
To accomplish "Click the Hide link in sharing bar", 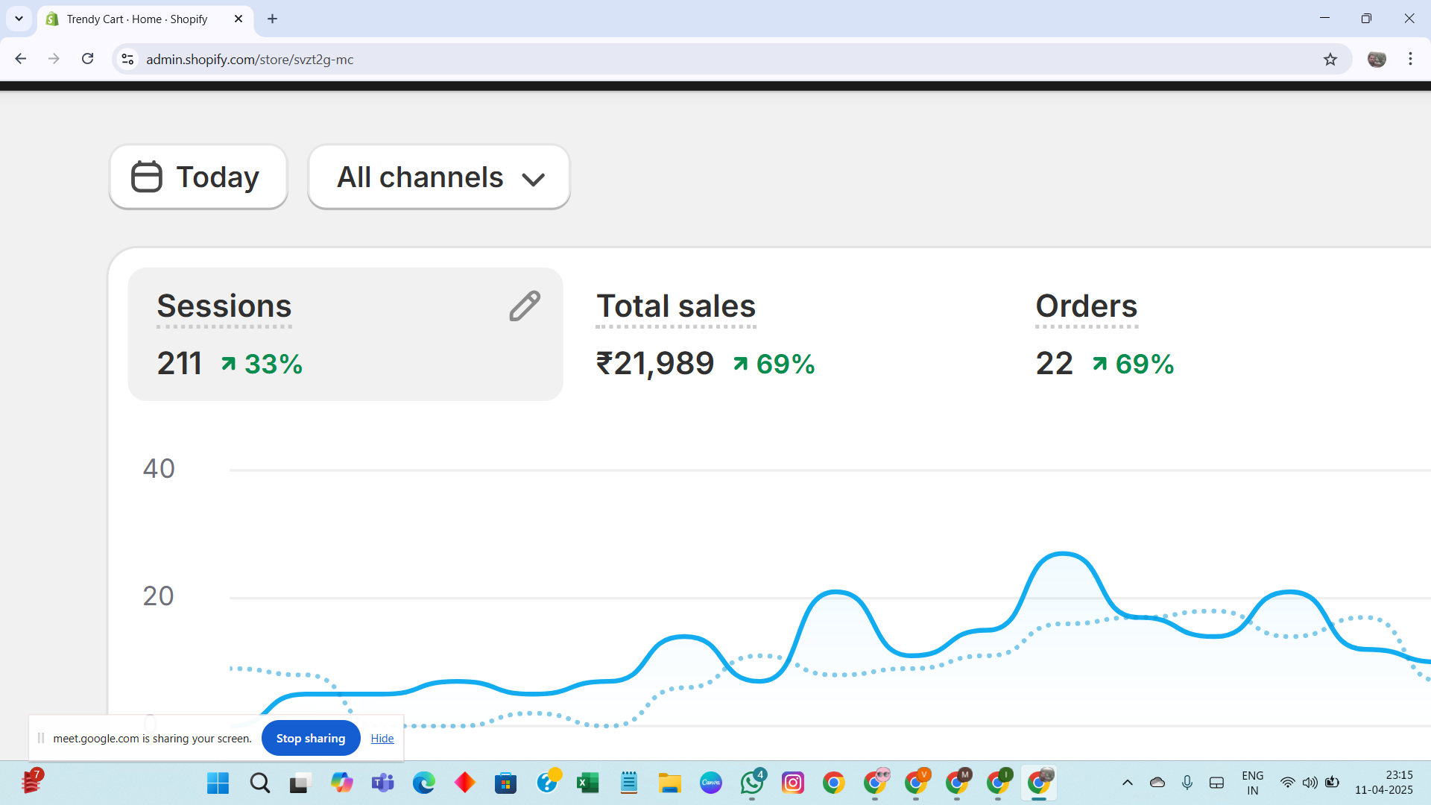I will pos(382,738).
